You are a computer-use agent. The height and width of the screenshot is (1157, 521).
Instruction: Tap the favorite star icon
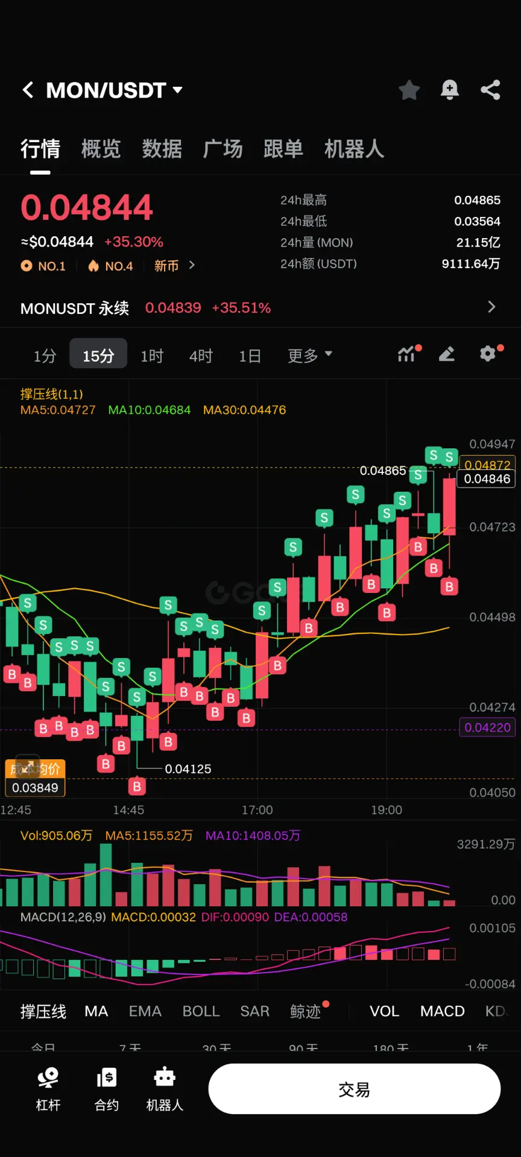[x=409, y=90]
